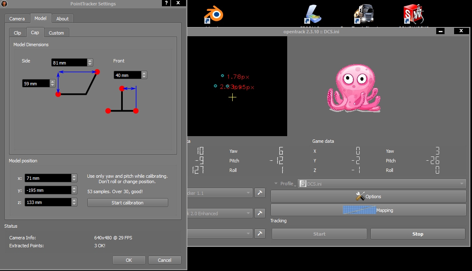
Task: Open the Euro Truck Simulator shortcut
Action: click(363, 14)
